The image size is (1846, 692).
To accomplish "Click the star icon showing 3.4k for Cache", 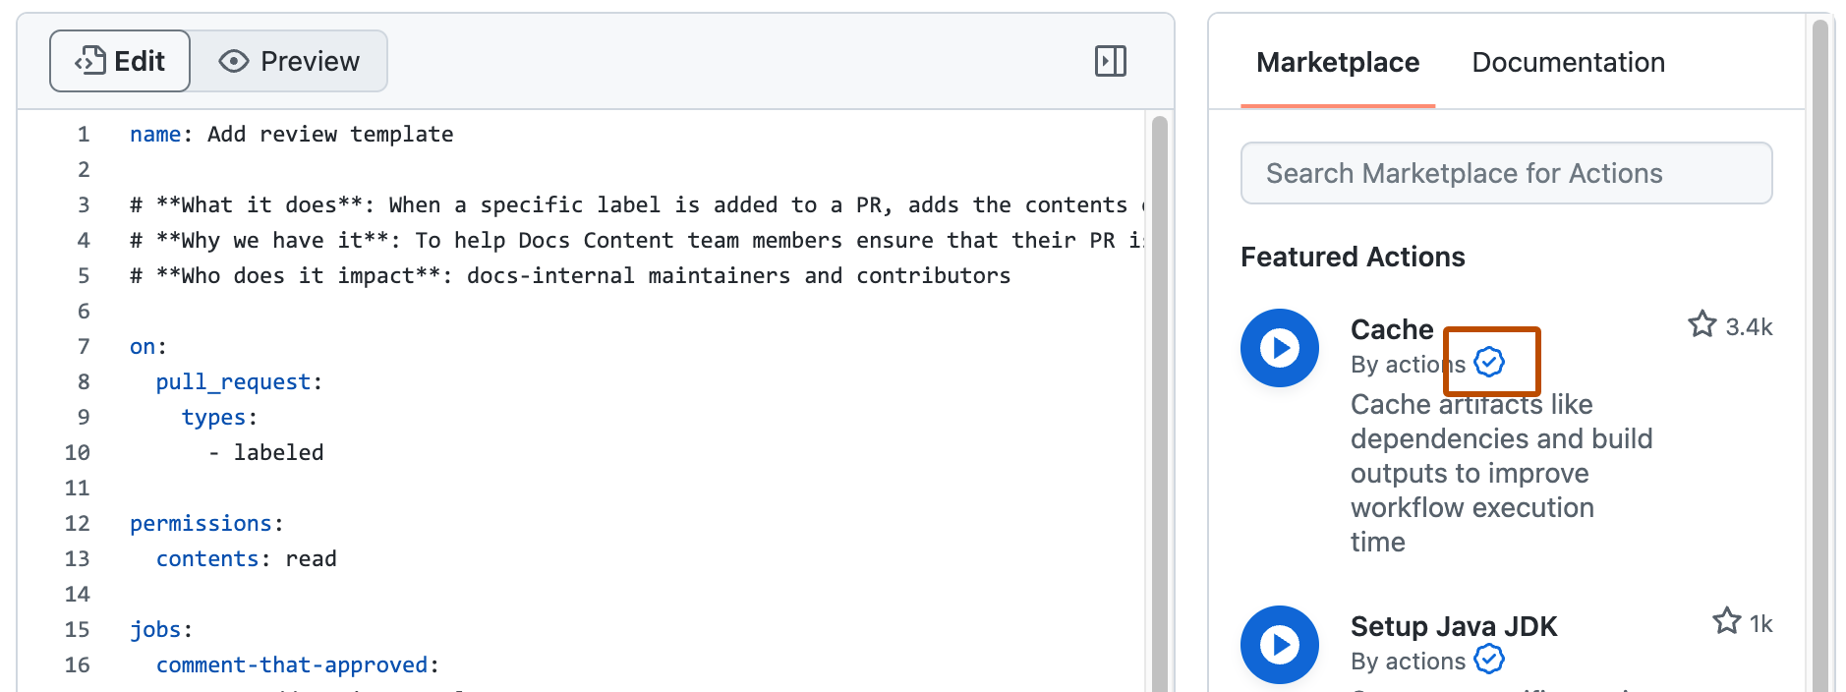I will point(1702,325).
